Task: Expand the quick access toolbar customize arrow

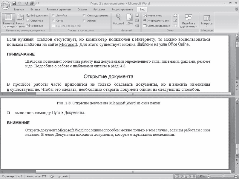Action: (39, 3)
